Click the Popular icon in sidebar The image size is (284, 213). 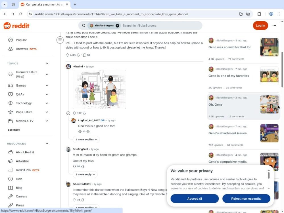pyautogui.click(x=11, y=40)
